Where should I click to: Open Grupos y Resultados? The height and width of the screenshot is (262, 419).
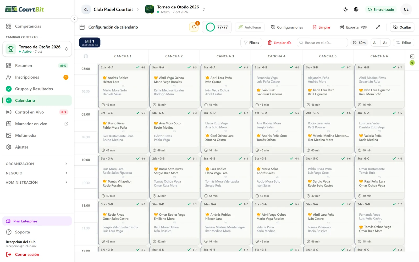(x=37, y=89)
